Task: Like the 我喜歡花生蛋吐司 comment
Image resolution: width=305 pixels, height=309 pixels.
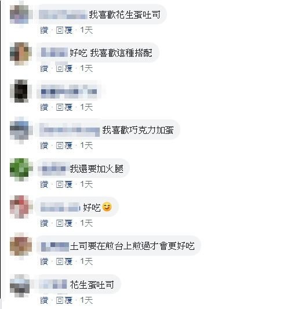Action: [44, 30]
